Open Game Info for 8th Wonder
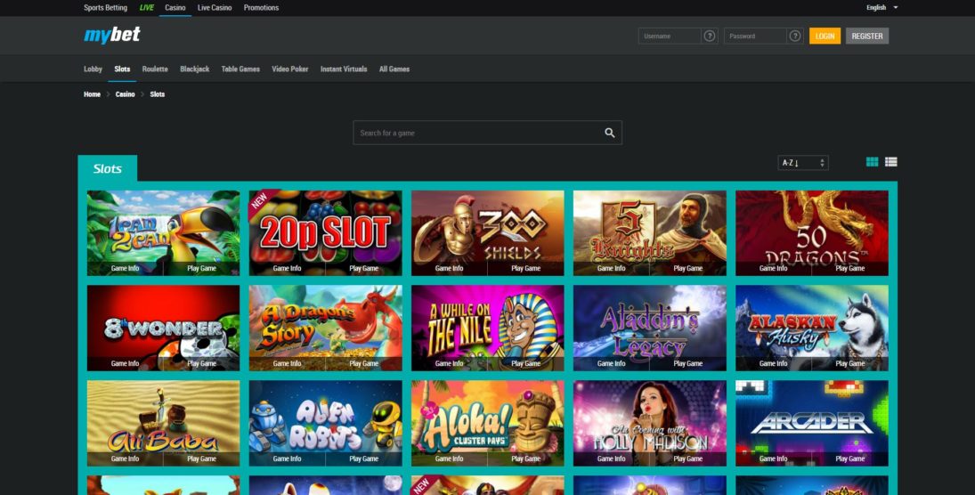This screenshot has height=495, width=975. pyautogui.click(x=125, y=364)
